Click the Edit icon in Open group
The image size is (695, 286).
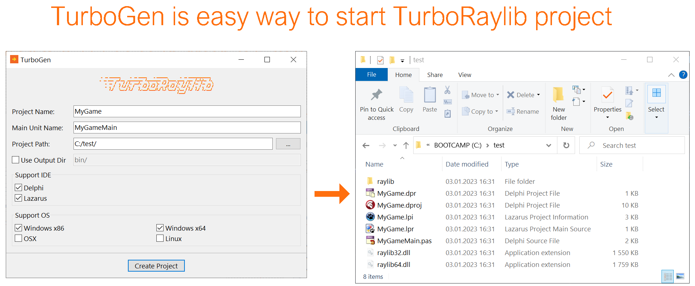(629, 103)
